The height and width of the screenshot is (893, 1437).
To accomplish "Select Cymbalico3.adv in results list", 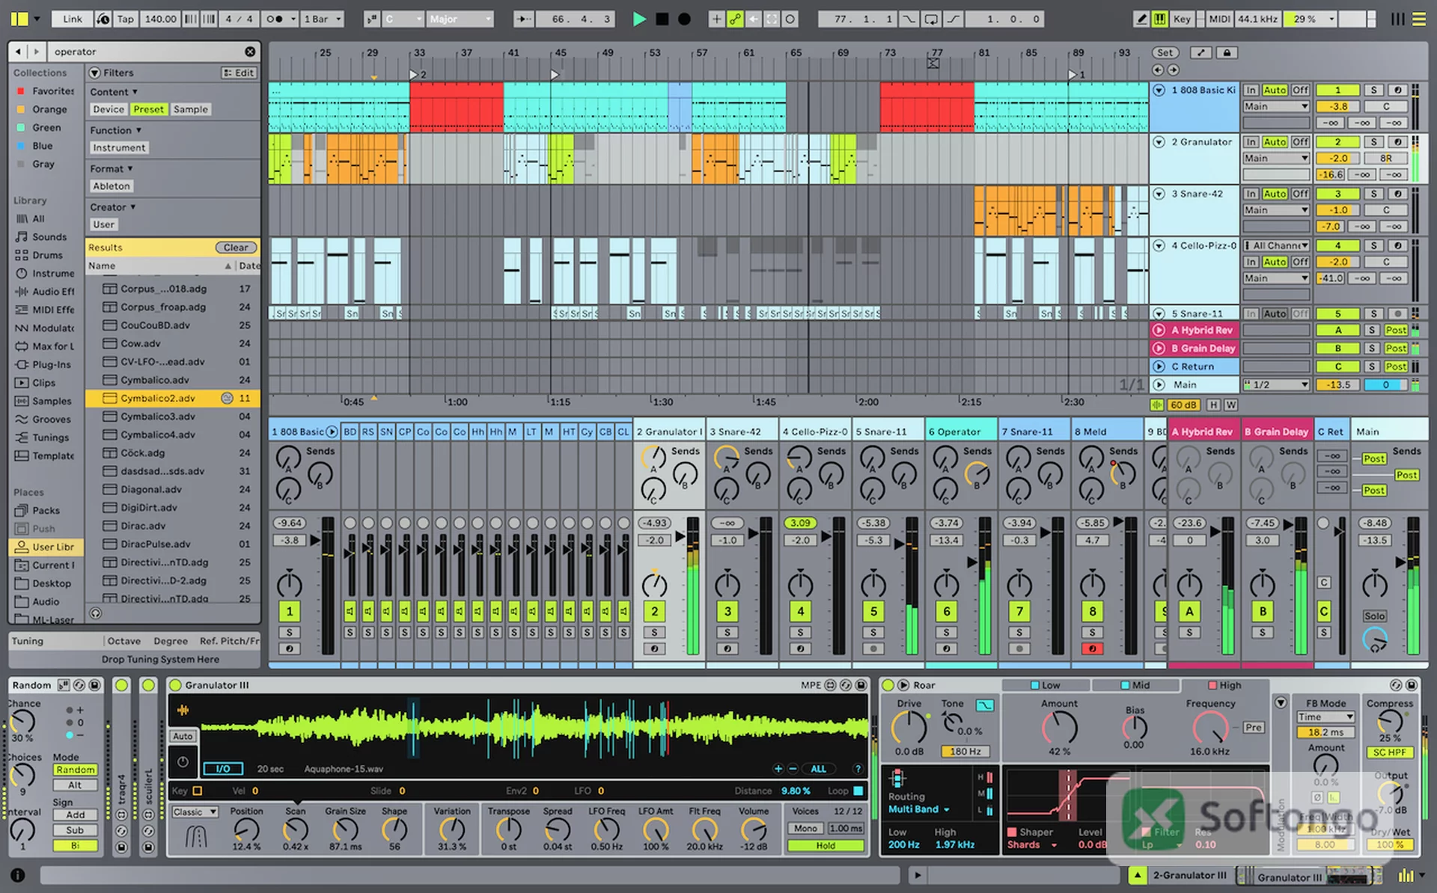I will point(172,417).
